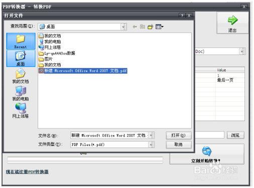Click the output path field beside 浏览
This screenshot has width=254, height=188.
pos(209,135)
